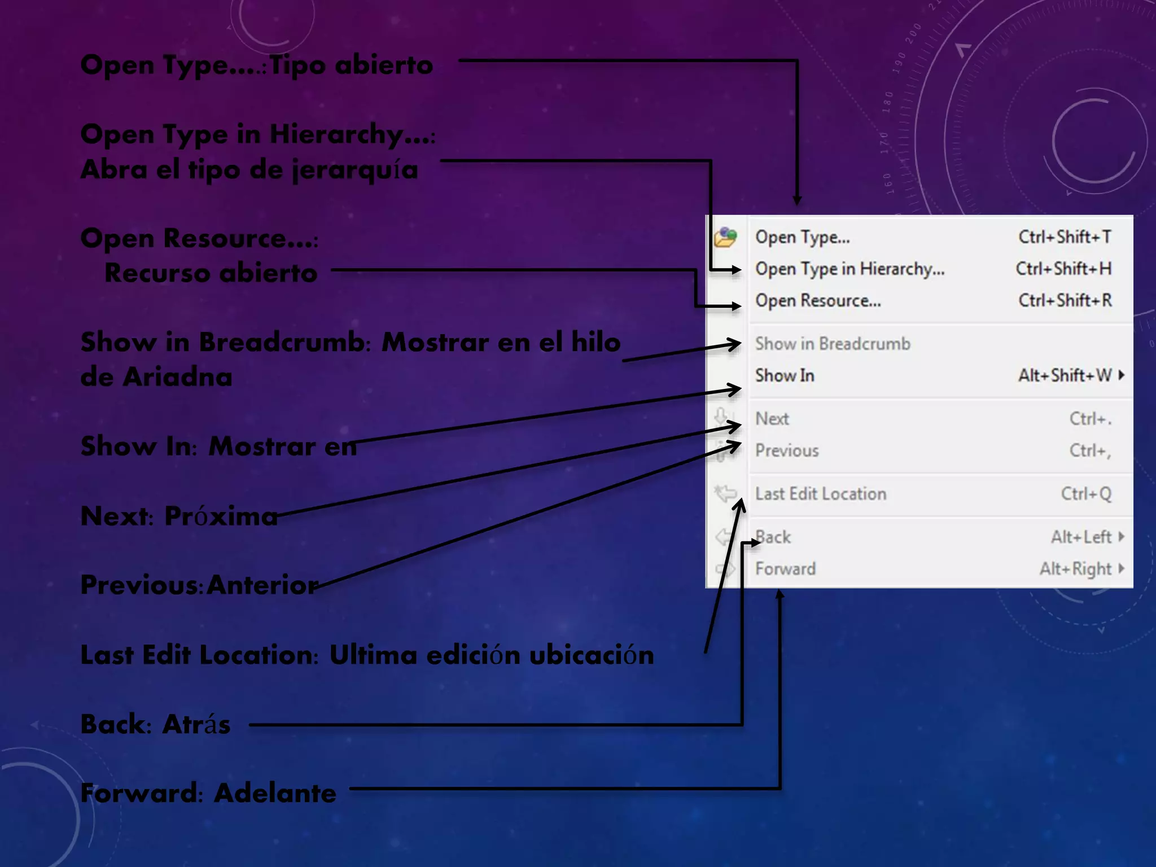Select the Previous menu entry text
The width and height of the screenshot is (1156, 867).
787,450
